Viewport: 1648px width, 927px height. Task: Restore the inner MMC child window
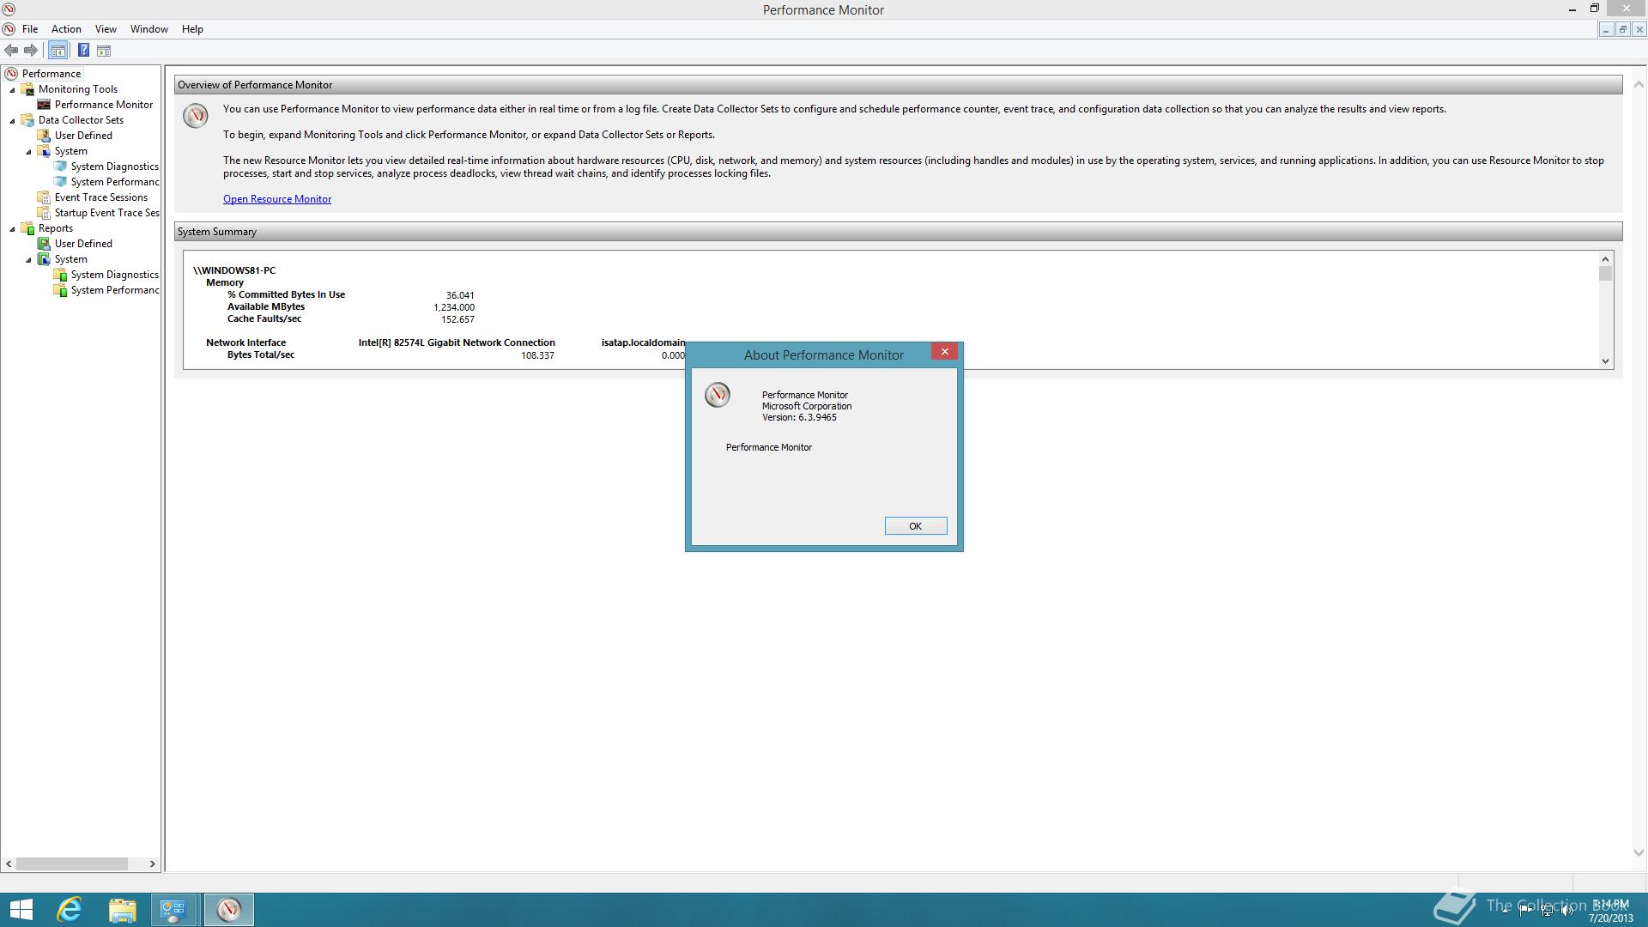pyautogui.click(x=1622, y=29)
